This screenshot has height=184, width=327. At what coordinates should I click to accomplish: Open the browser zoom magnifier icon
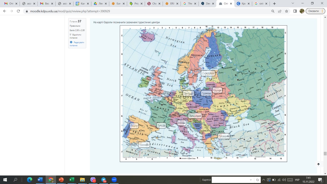pyautogui.click(x=273, y=11)
